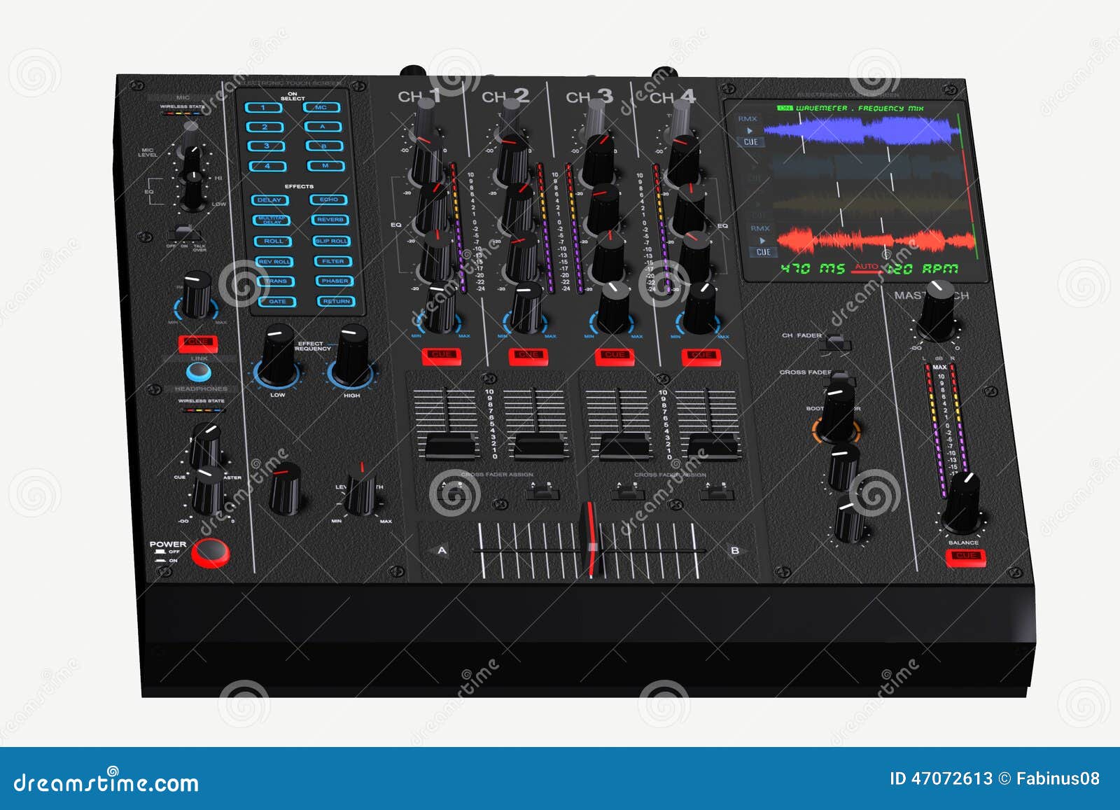This screenshot has height=810, width=1120.
Task: Activate the SLIP ROLL effect
Action: pyautogui.click(x=331, y=242)
